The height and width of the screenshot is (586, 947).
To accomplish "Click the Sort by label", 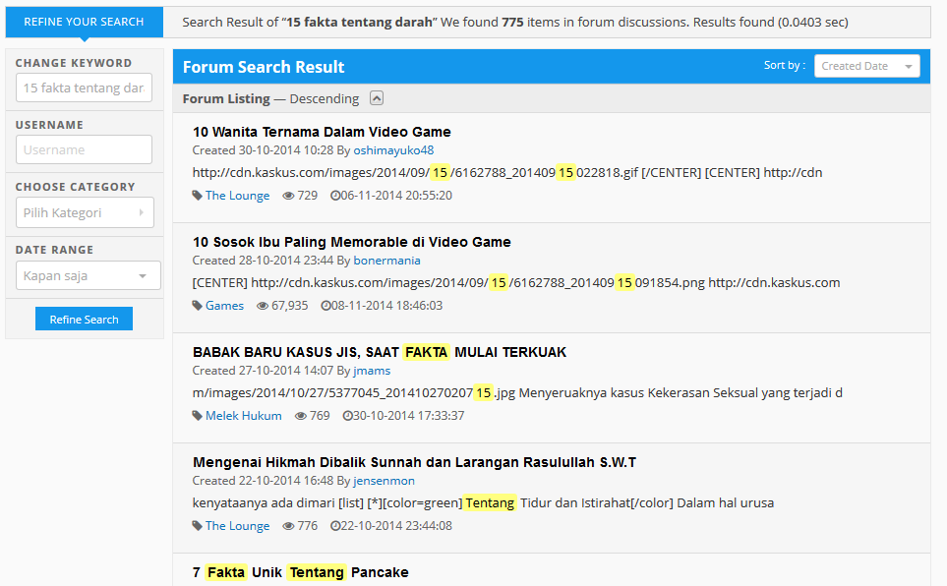I will click(x=784, y=65).
